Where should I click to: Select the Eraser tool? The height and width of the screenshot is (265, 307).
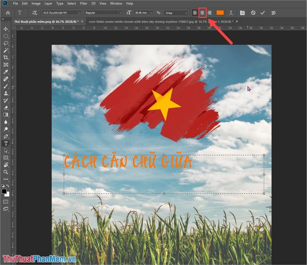pyautogui.click(x=6, y=108)
